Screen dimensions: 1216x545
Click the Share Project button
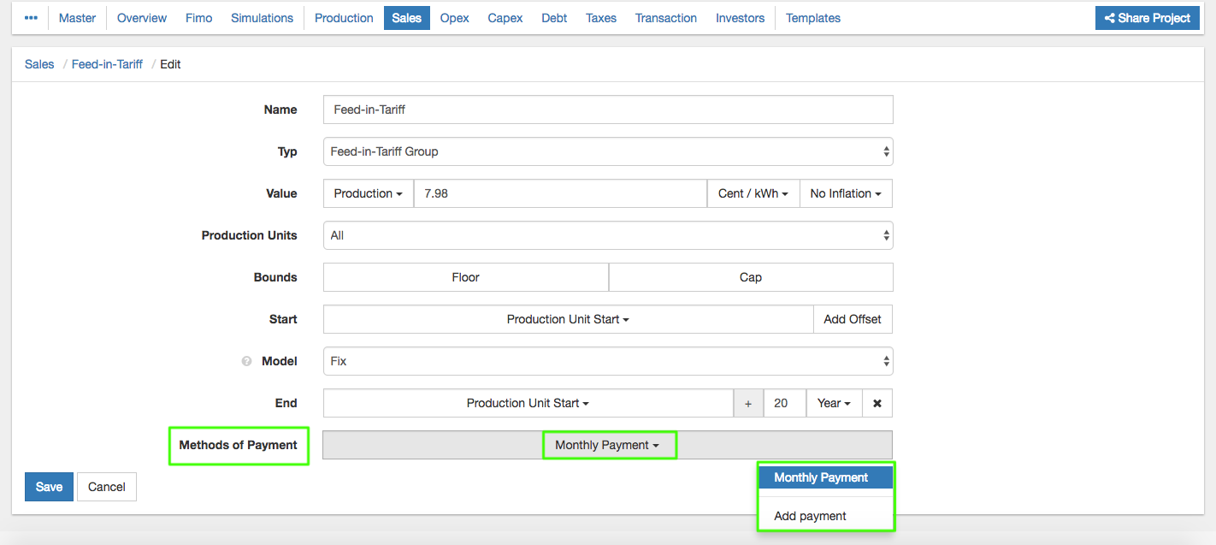(1148, 18)
